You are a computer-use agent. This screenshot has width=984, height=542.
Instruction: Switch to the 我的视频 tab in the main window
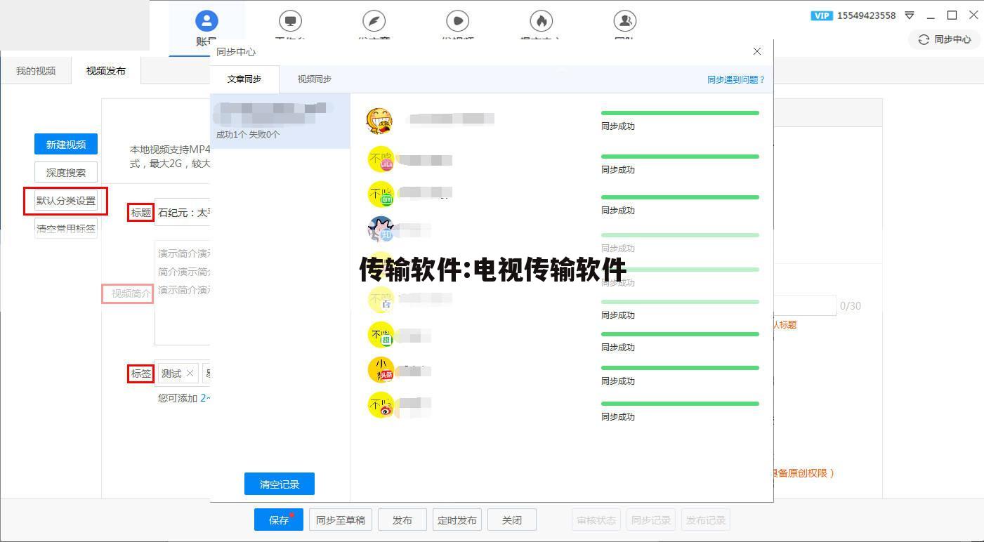click(36, 71)
